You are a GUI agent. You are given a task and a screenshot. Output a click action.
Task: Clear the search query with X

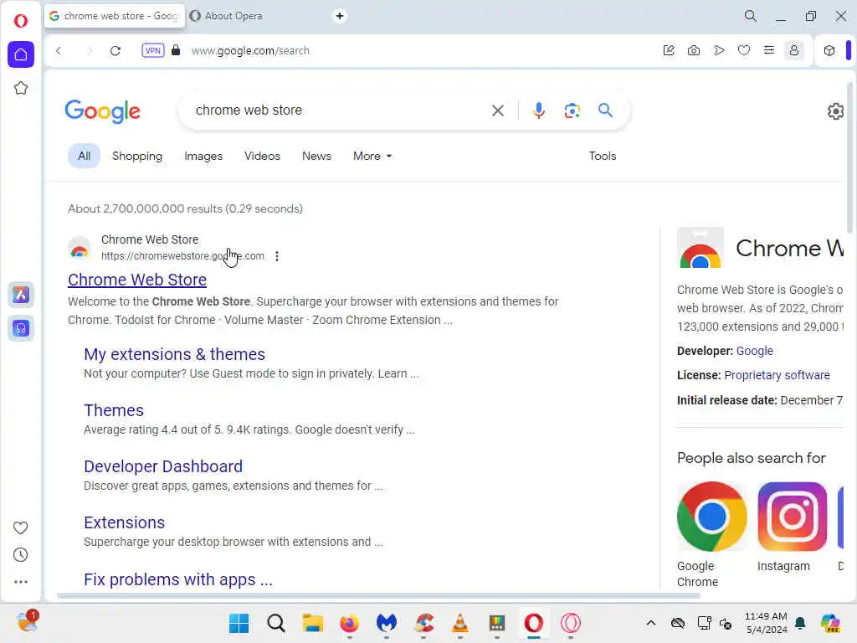click(497, 111)
